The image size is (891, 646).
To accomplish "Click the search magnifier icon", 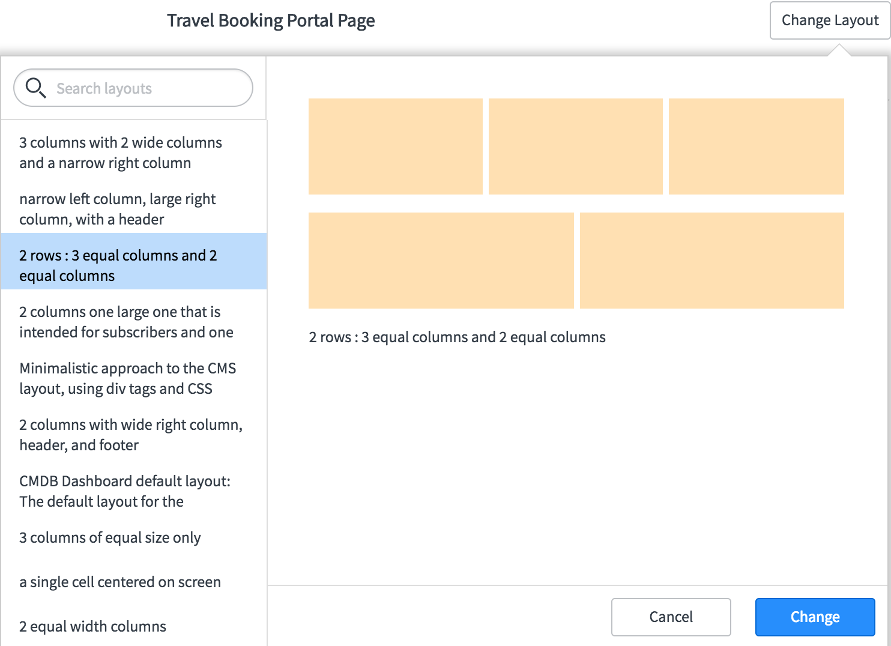I will 36,88.
